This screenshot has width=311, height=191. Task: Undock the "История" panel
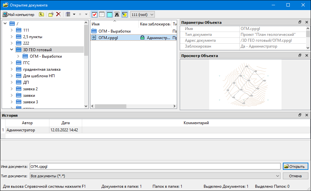[300, 115]
